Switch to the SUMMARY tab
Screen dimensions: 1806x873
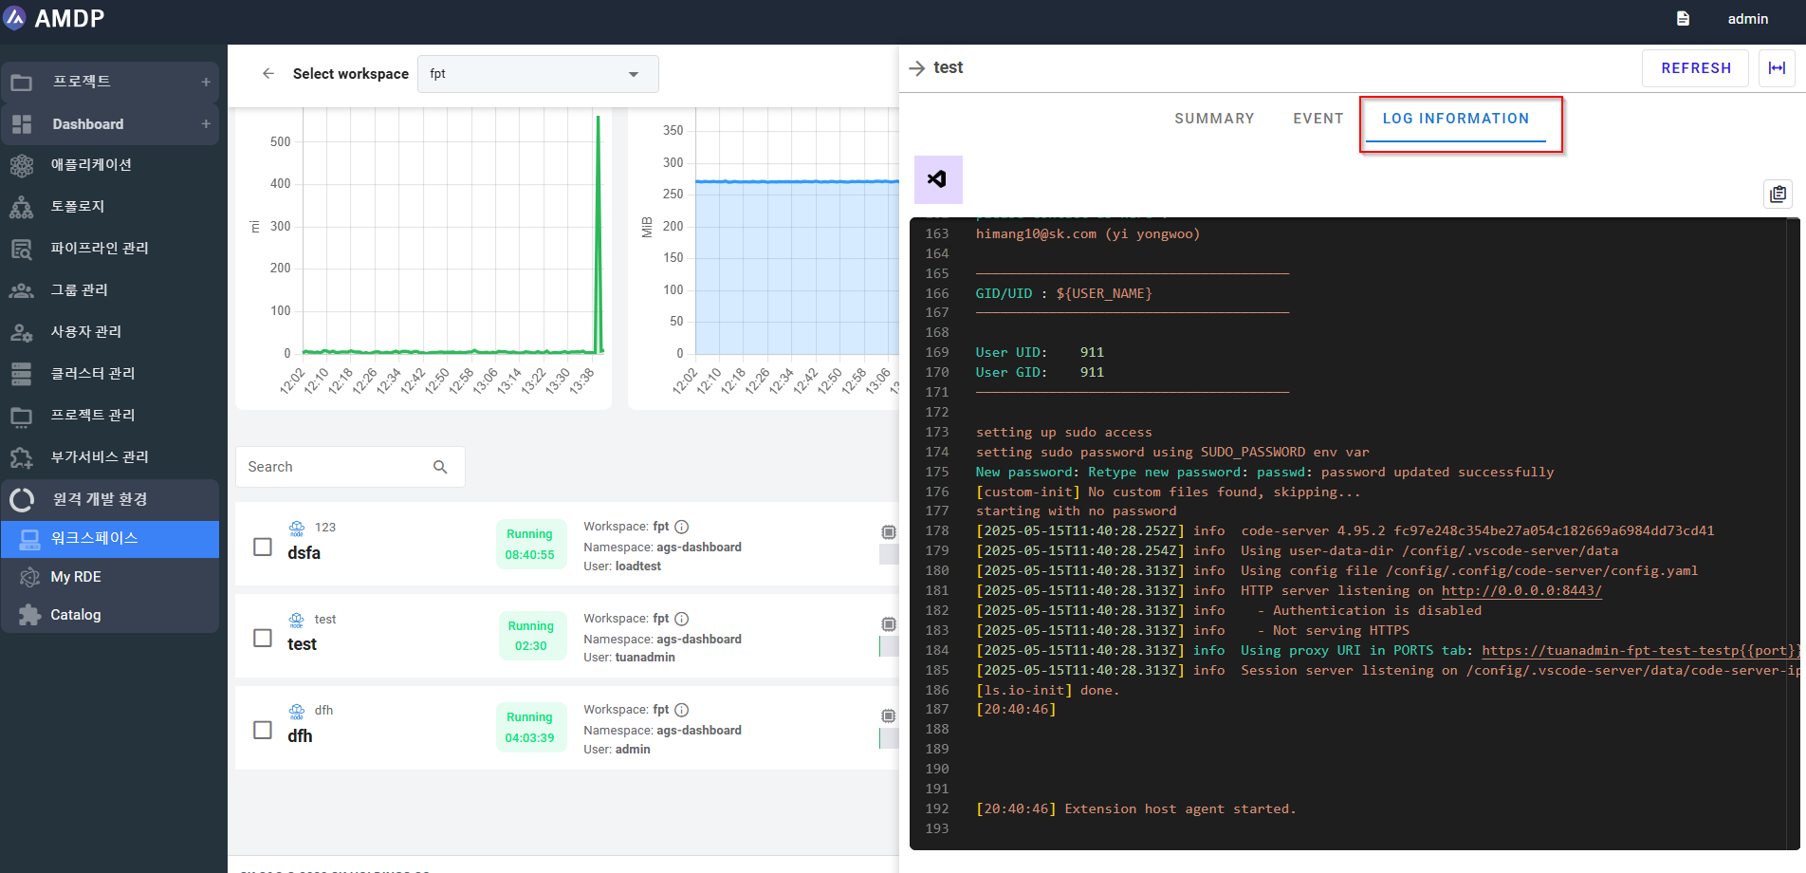[1214, 119]
